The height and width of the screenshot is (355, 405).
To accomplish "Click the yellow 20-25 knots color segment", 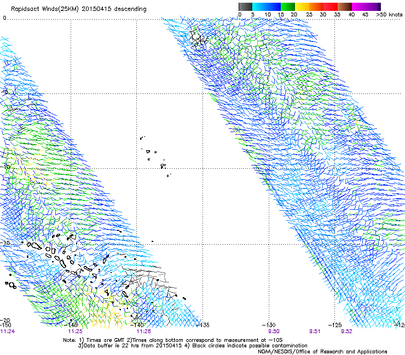I will [302, 7].
